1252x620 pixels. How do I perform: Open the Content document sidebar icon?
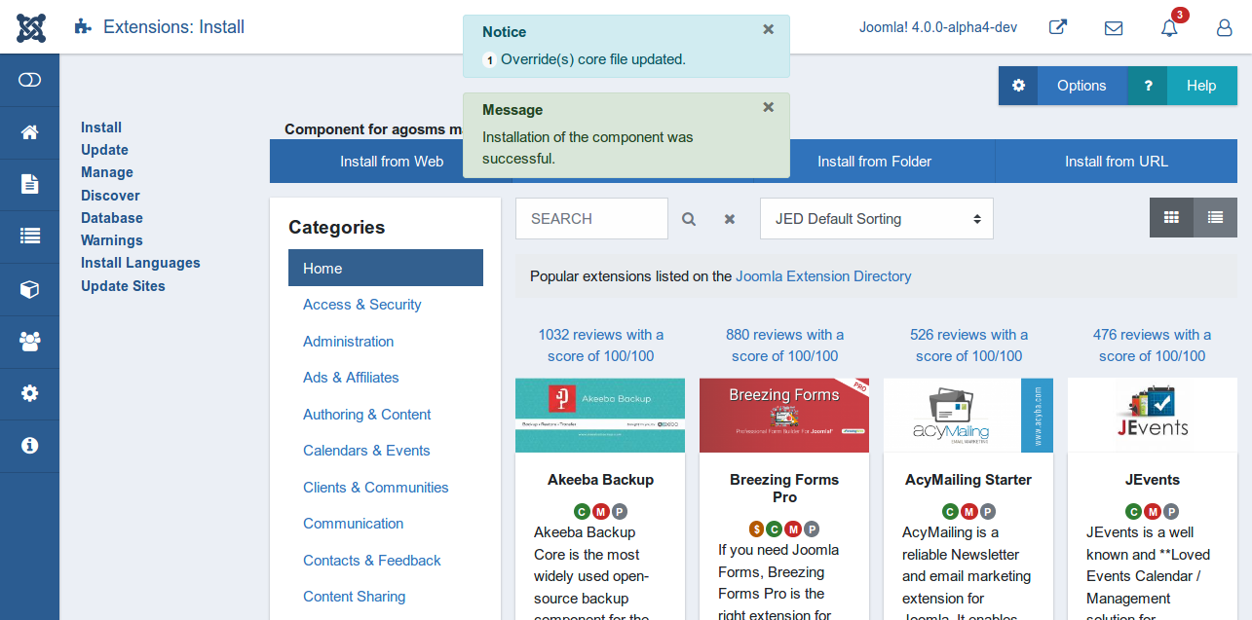(x=29, y=184)
